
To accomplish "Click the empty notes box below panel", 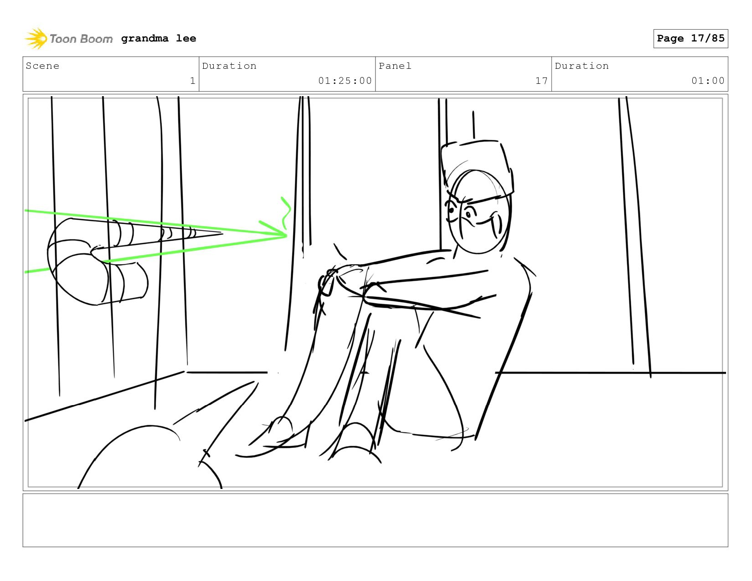I will pyautogui.click(x=375, y=520).
